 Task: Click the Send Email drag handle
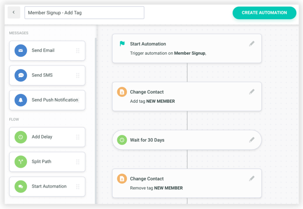[78, 51]
